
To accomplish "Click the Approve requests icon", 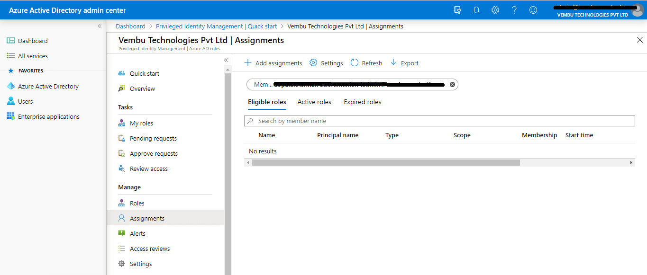I will [122, 153].
